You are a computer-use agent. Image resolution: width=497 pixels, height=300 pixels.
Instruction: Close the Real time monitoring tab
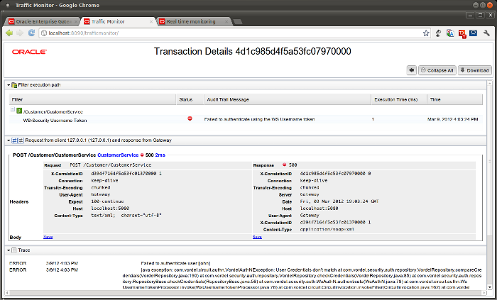click(226, 21)
